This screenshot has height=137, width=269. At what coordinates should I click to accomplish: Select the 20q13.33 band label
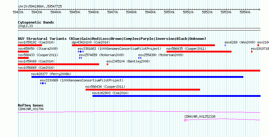pyautogui.click(x=26, y=26)
